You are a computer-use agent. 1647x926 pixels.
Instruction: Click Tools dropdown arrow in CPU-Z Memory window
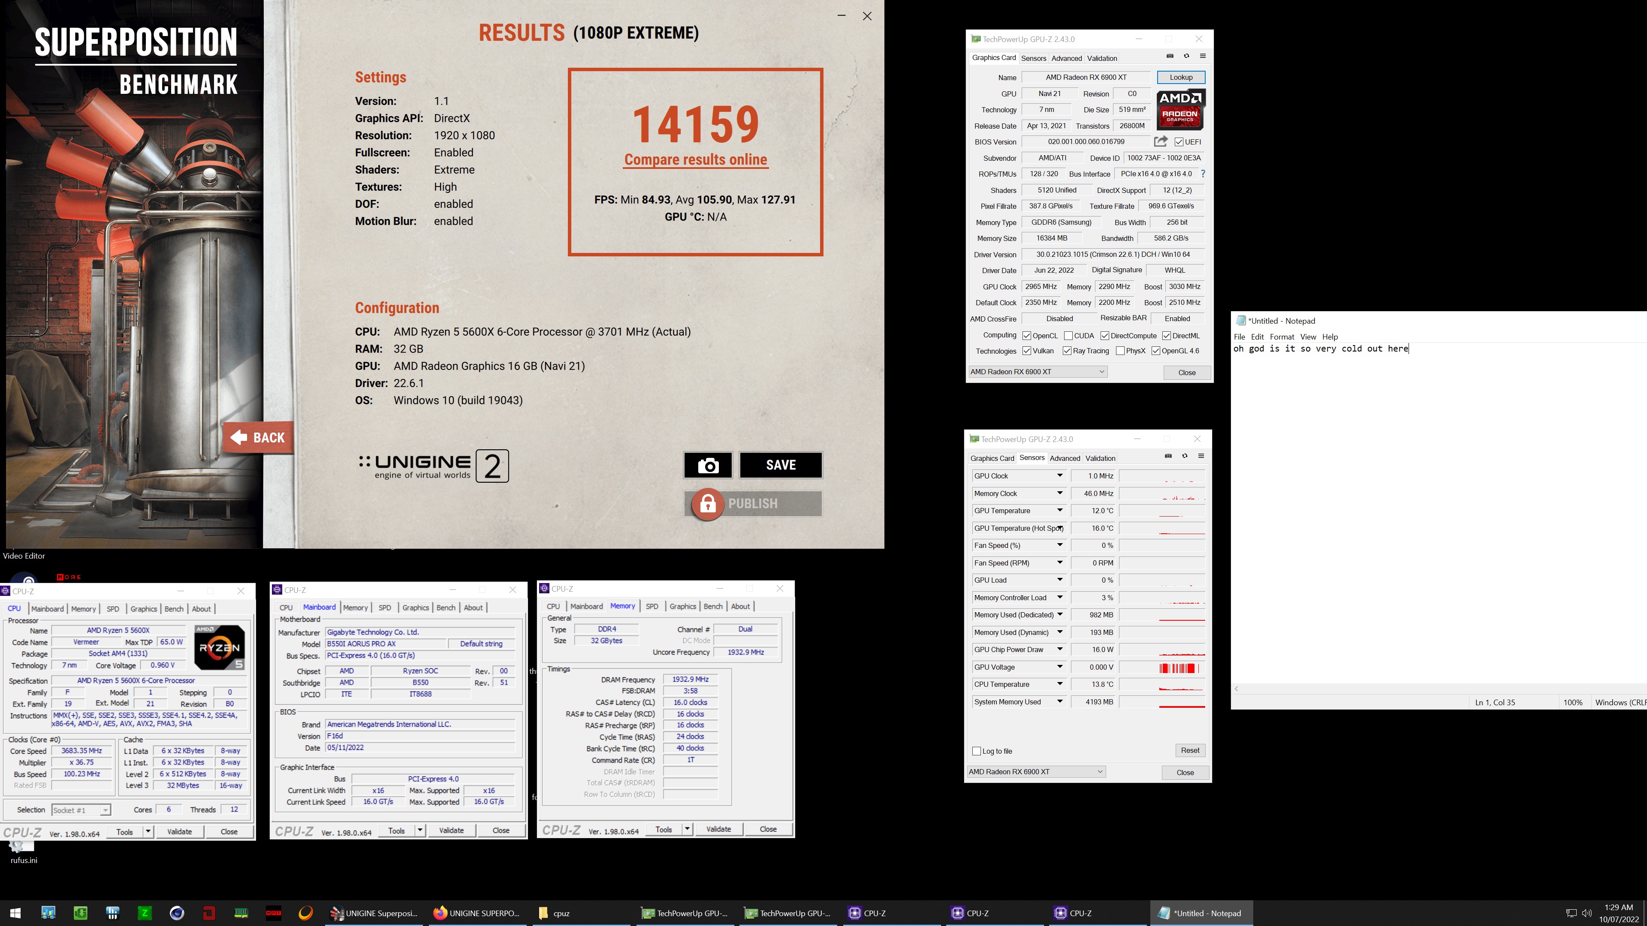click(687, 830)
